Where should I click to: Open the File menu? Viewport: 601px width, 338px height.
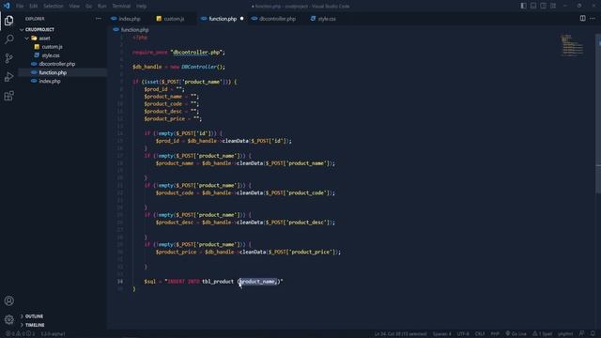[20, 7]
